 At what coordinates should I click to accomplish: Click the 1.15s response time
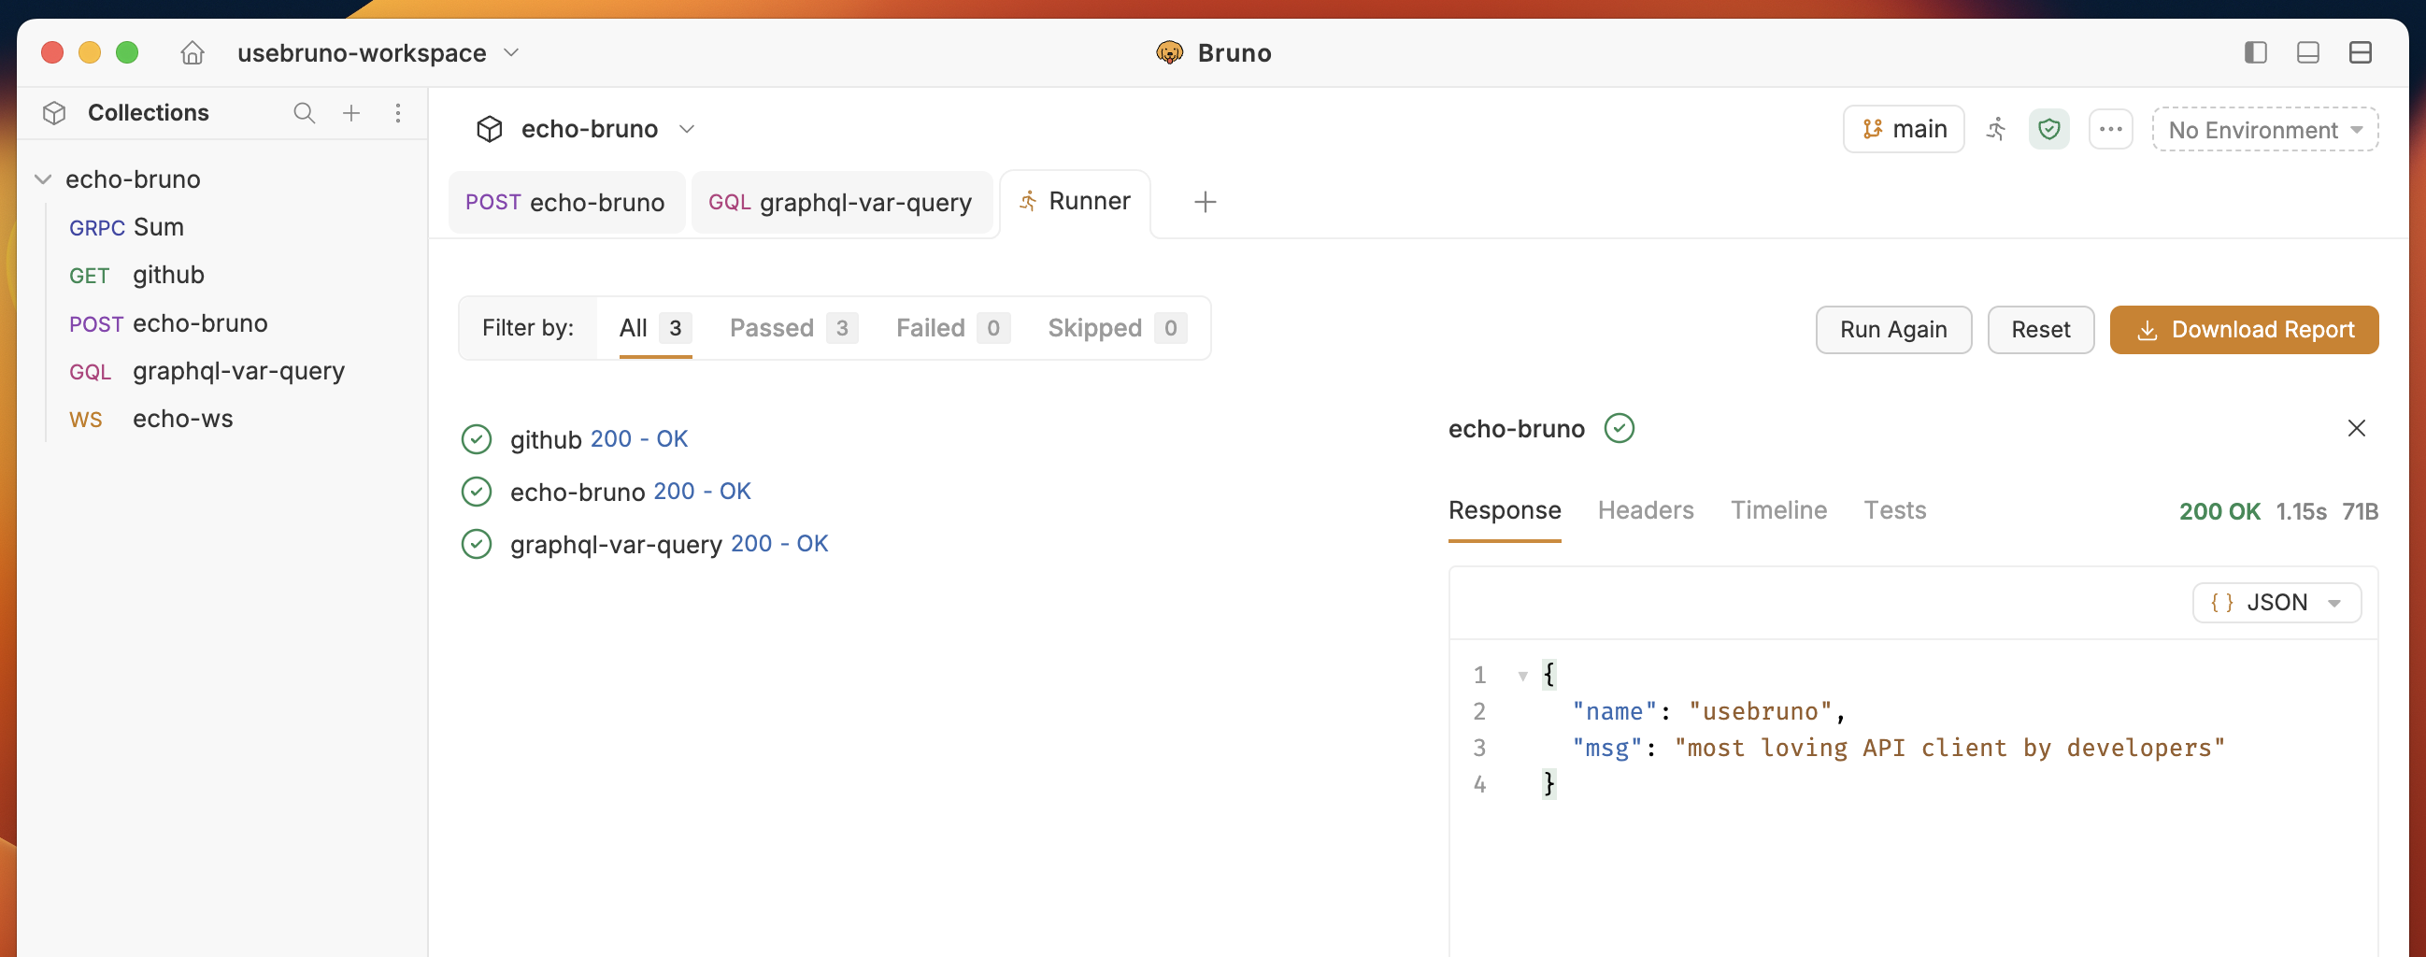click(x=2301, y=511)
